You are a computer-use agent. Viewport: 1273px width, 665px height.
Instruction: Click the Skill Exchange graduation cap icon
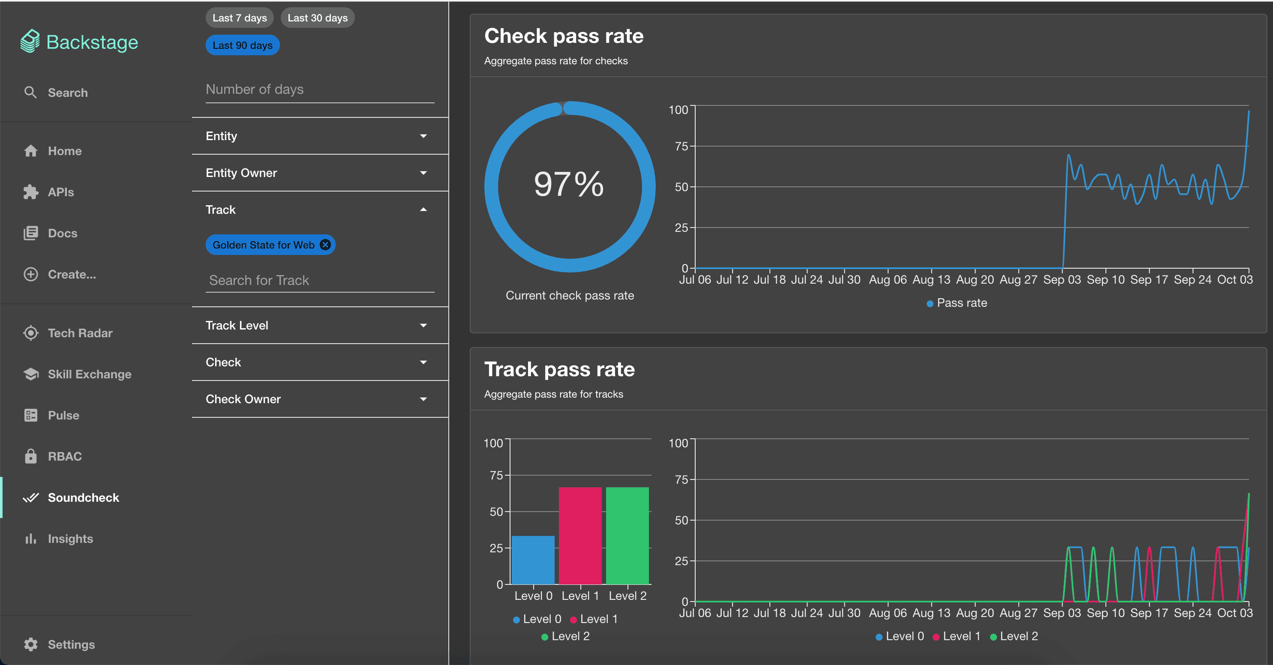pyautogui.click(x=30, y=374)
